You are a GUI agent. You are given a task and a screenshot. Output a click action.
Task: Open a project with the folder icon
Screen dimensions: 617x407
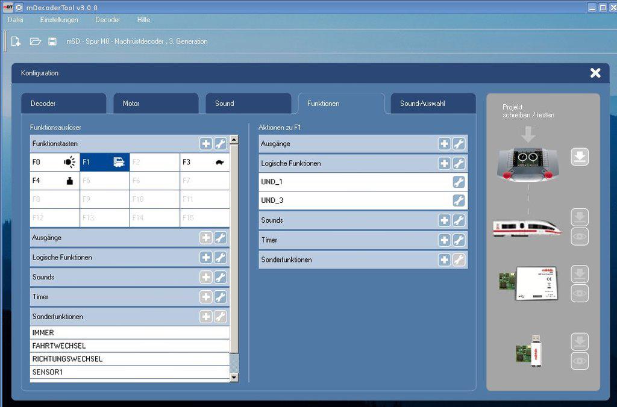coord(35,42)
